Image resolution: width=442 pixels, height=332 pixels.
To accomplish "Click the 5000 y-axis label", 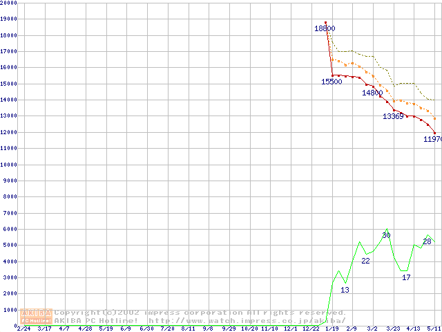I will (10, 246).
